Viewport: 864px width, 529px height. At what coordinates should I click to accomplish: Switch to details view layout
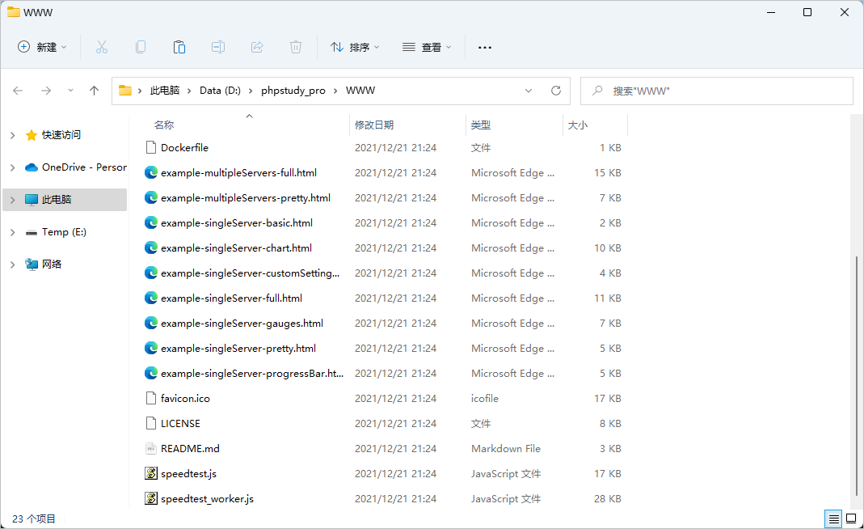click(832, 518)
